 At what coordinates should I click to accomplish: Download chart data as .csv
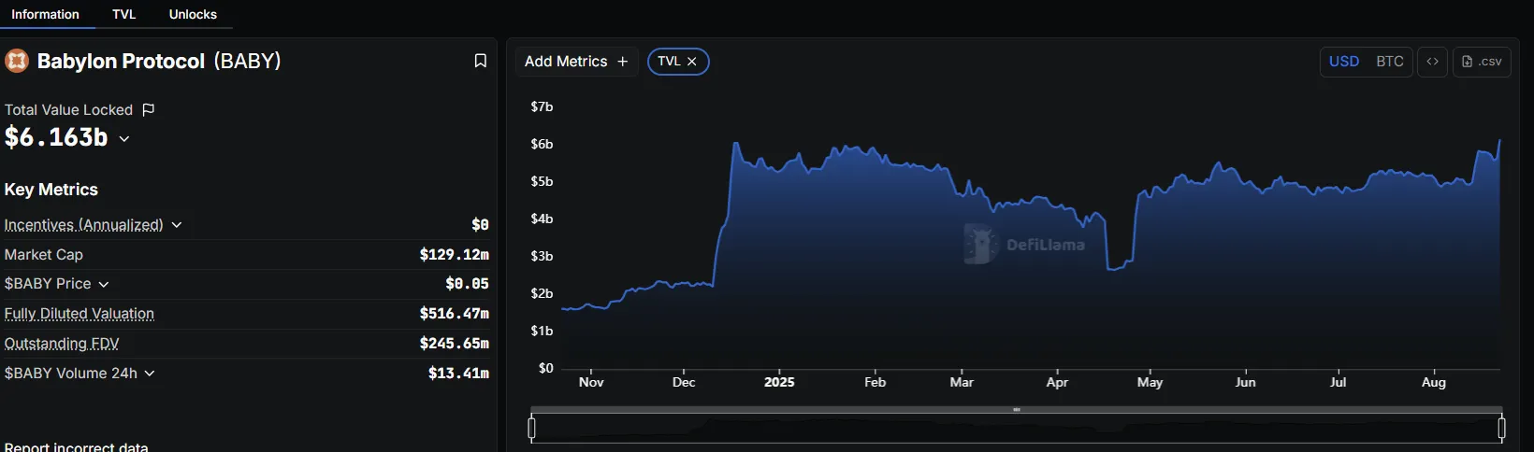click(x=1482, y=62)
